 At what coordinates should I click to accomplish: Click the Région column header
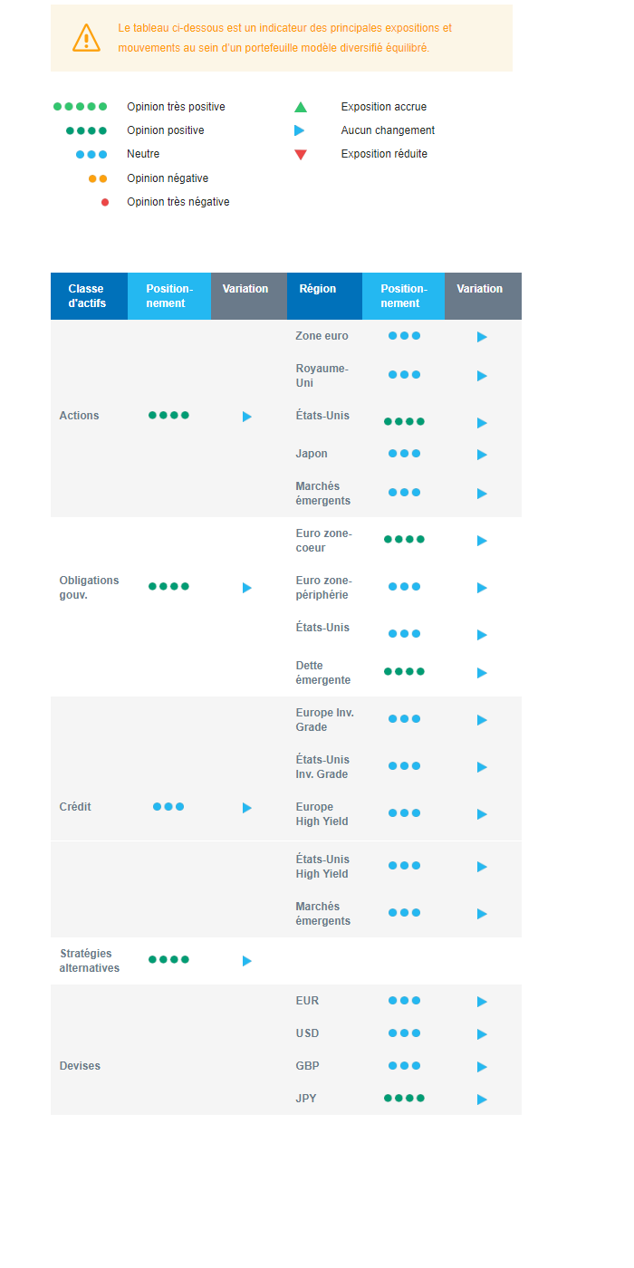[x=318, y=289]
